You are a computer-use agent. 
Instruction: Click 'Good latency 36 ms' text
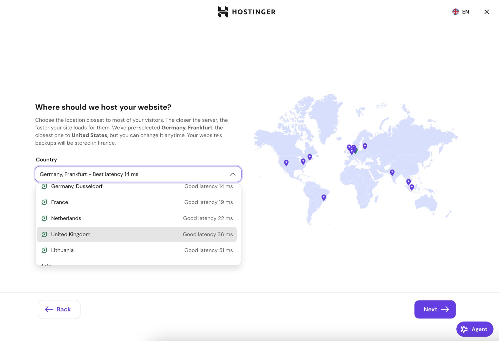coord(208,234)
